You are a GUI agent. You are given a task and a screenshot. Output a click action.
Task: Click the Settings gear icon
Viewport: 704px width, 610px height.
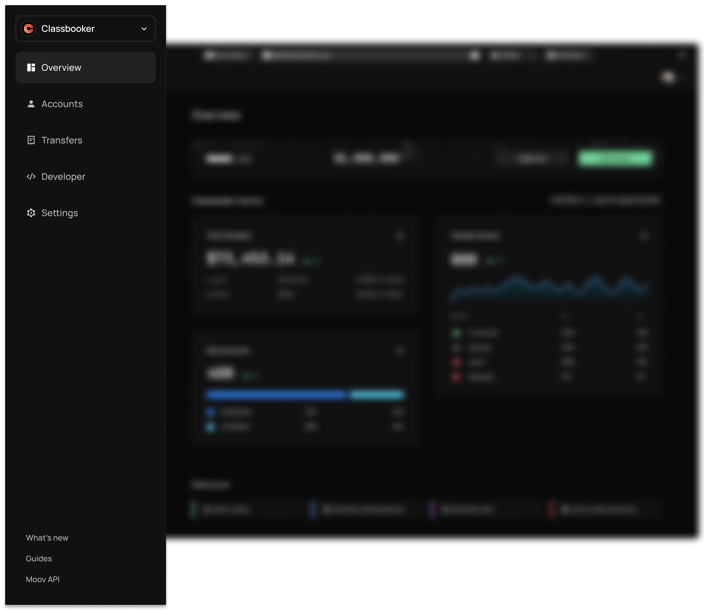coord(31,213)
